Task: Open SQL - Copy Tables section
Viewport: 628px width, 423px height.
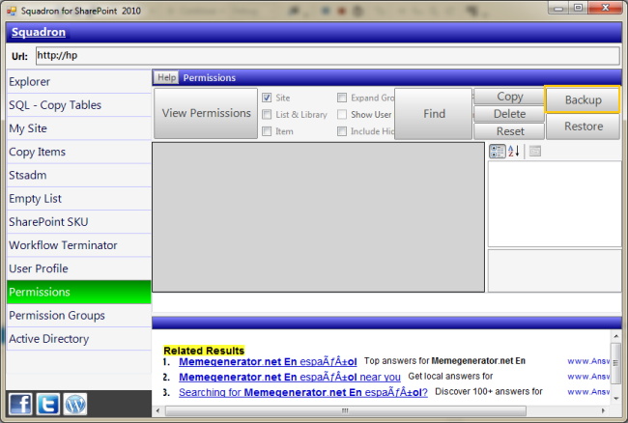Action: tap(79, 105)
